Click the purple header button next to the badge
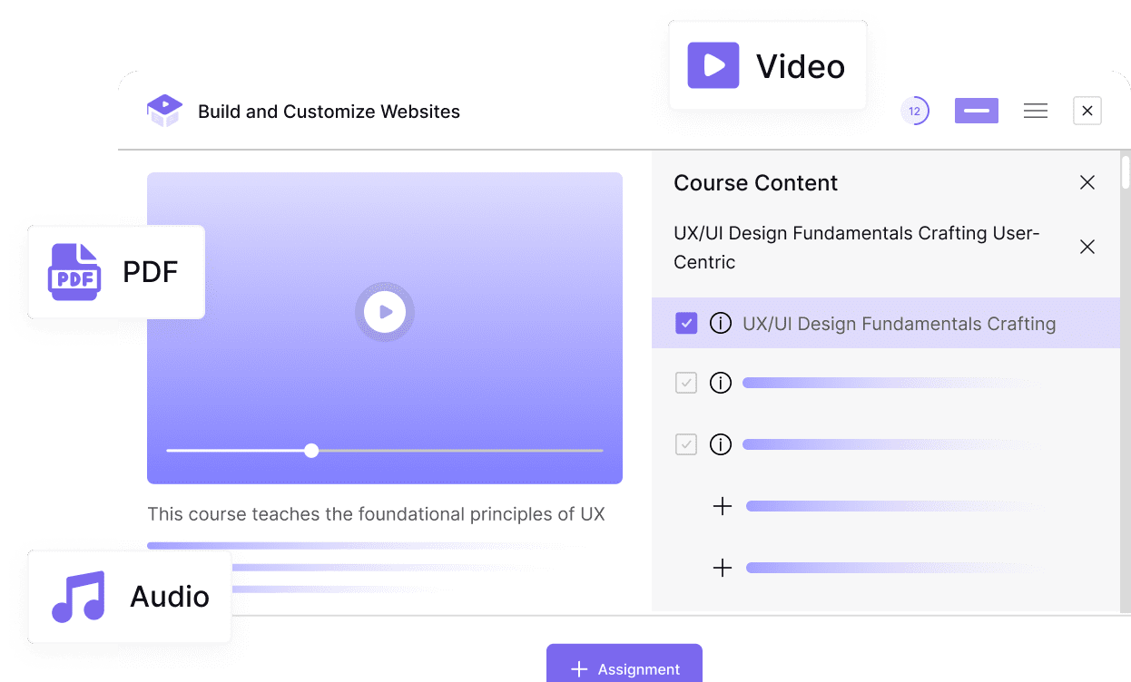 pyautogui.click(x=976, y=110)
